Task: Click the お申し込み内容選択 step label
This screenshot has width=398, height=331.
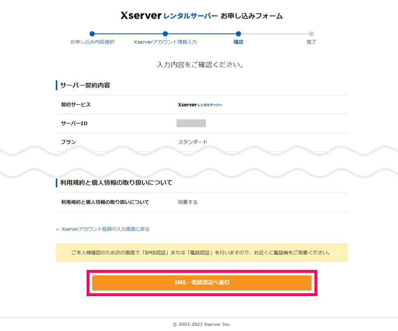Action: coord(92,42)
